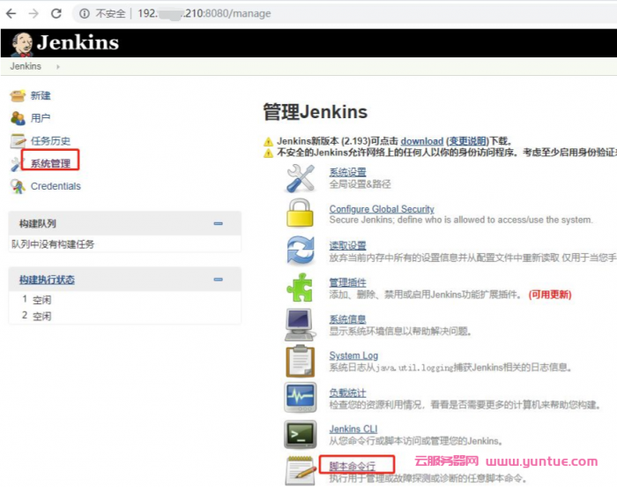The height and width of the screenshot is (487, 617).
Task: Open 任务历史 in the sidebar
Action: 50,140
